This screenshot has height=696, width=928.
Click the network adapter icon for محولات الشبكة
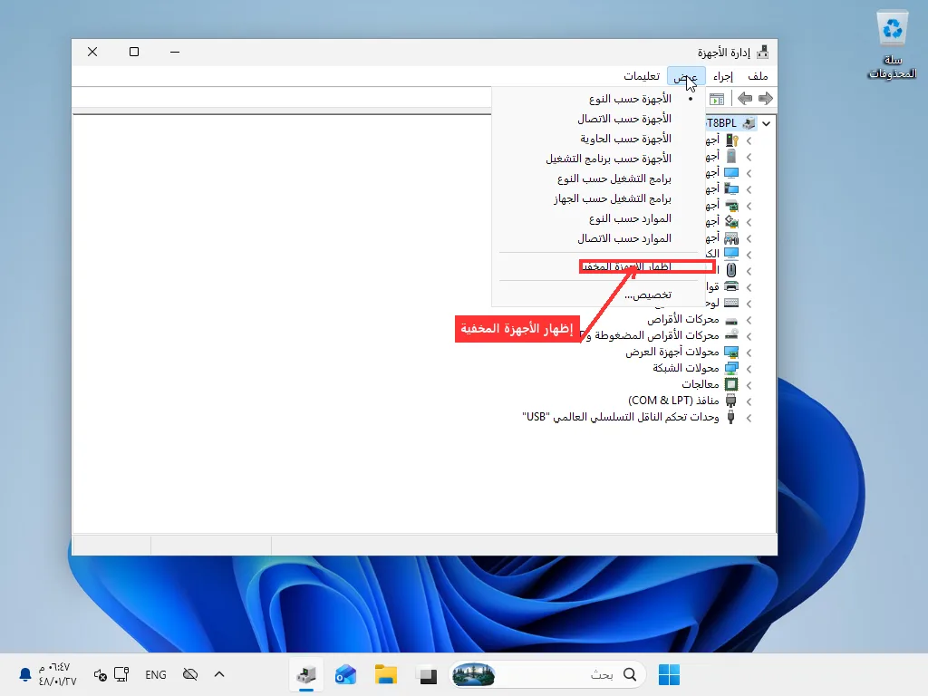[x=731, y=368]
